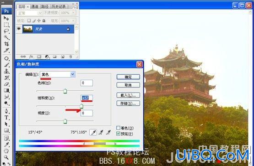Open the layers panel options menu
The height and width of the screenshot is (166, 254).
click(x=76, y=7)
